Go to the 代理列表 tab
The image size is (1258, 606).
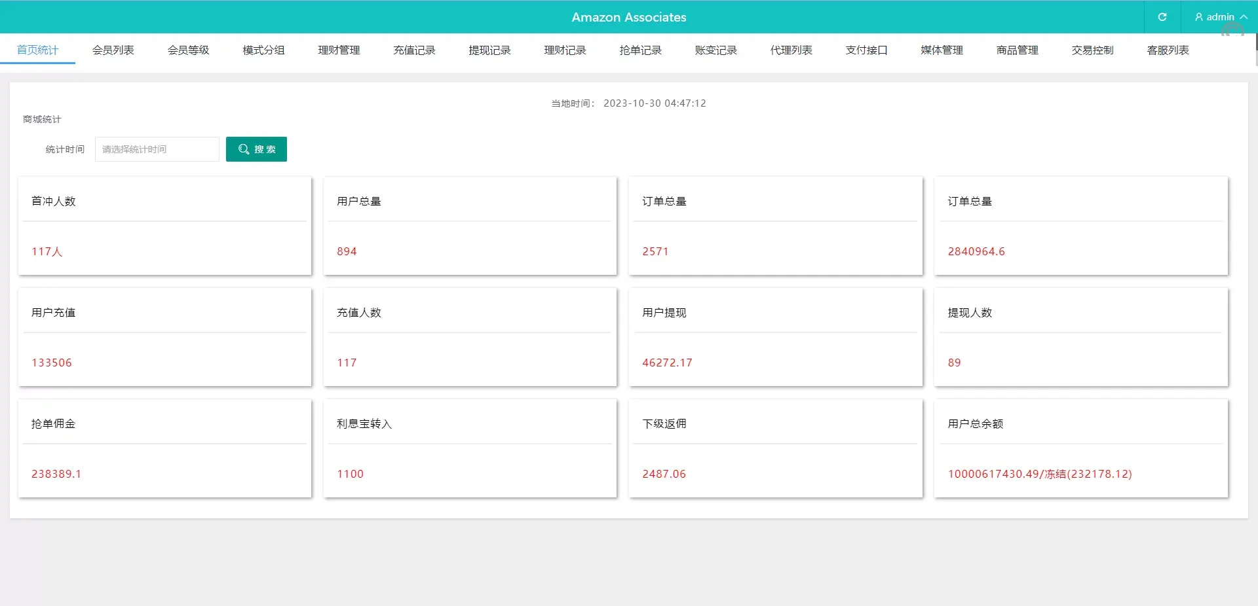click(x=791, y=50)
